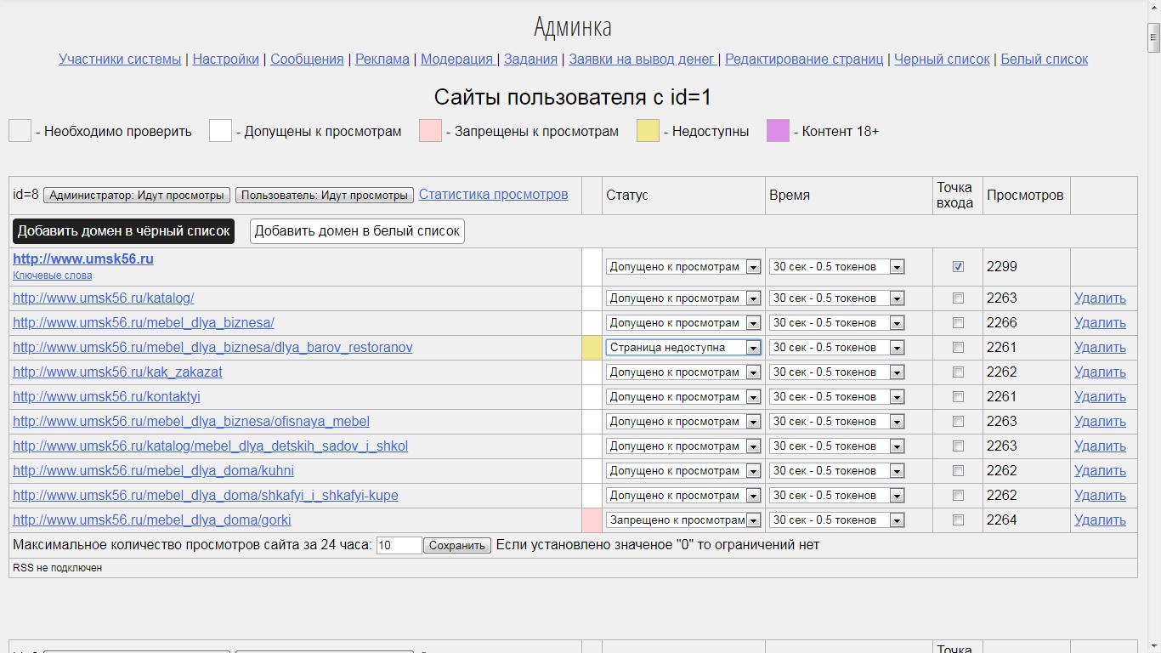Open time dropdown for dlya_barov_restoranov row
This screenshot has height=653, width=1161.
(836, 348)
